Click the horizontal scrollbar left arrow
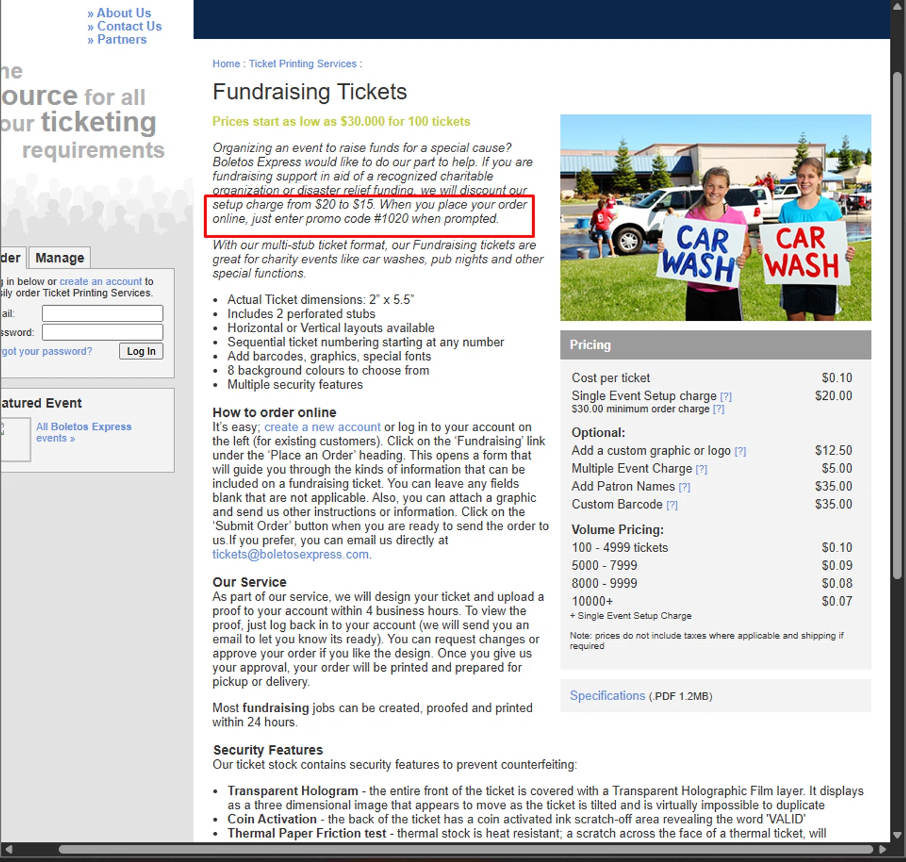 click(8, 849)
